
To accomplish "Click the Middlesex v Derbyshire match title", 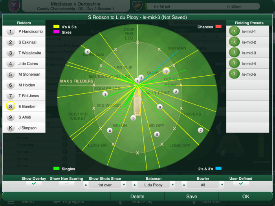I will 75,4.
